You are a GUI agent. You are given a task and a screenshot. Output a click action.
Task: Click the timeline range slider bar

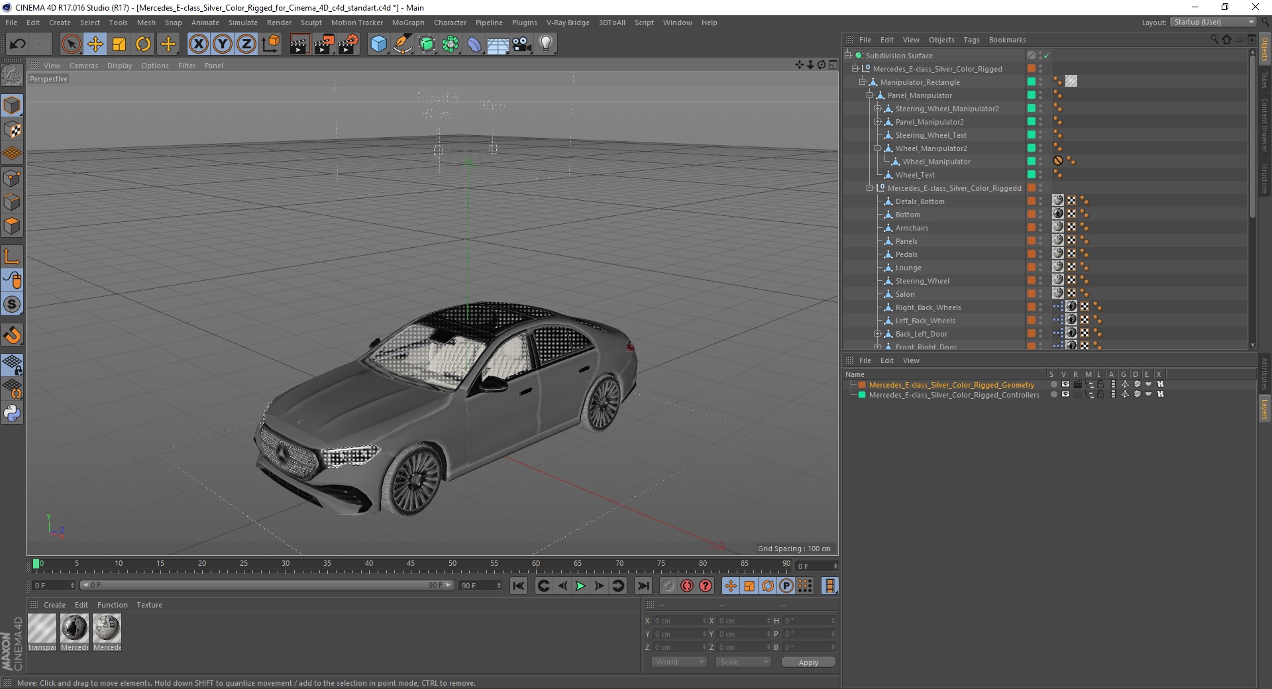coord(266,585)
